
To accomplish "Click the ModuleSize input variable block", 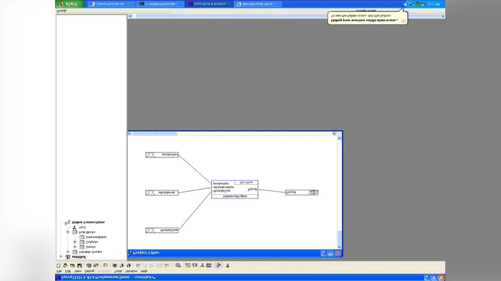I will tap(162, 230).
